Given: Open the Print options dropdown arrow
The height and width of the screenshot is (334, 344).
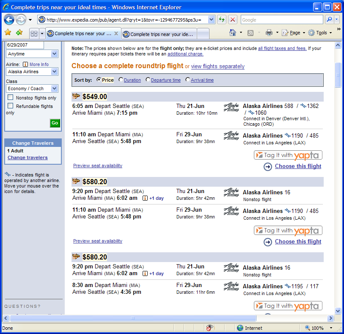Looking at the screenshot, I should [x=277, y=33].
